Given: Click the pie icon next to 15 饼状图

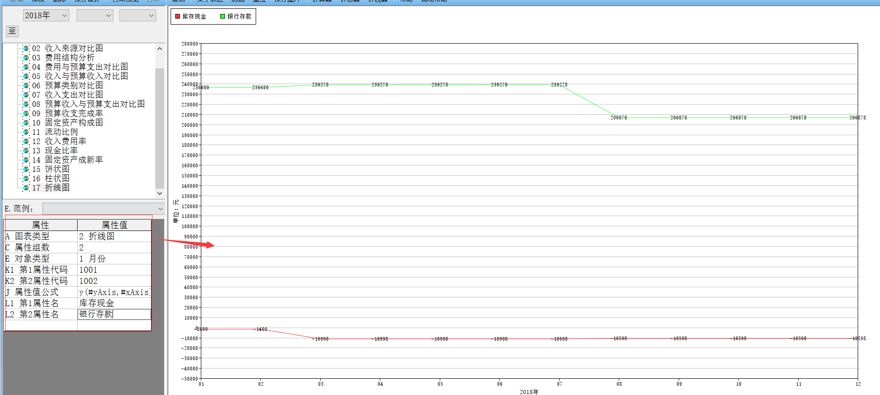Looking at the screenshot, I should tap(26, 169).
